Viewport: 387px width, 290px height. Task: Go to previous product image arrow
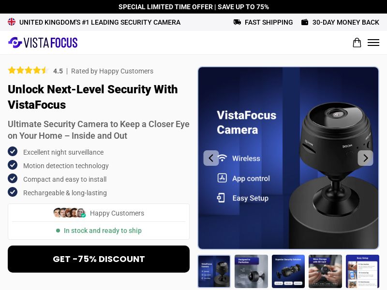(x=211, y=158)
